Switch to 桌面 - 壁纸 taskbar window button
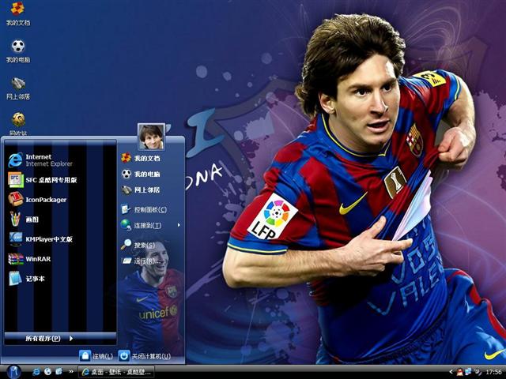506x379 pixels. pos(116,372)
